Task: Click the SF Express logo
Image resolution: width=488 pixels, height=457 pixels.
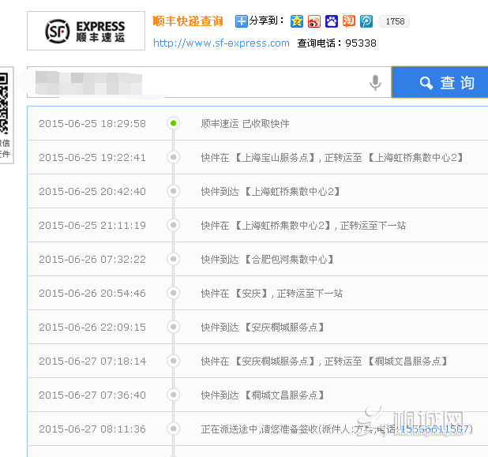Action: [x=86, y=32]
